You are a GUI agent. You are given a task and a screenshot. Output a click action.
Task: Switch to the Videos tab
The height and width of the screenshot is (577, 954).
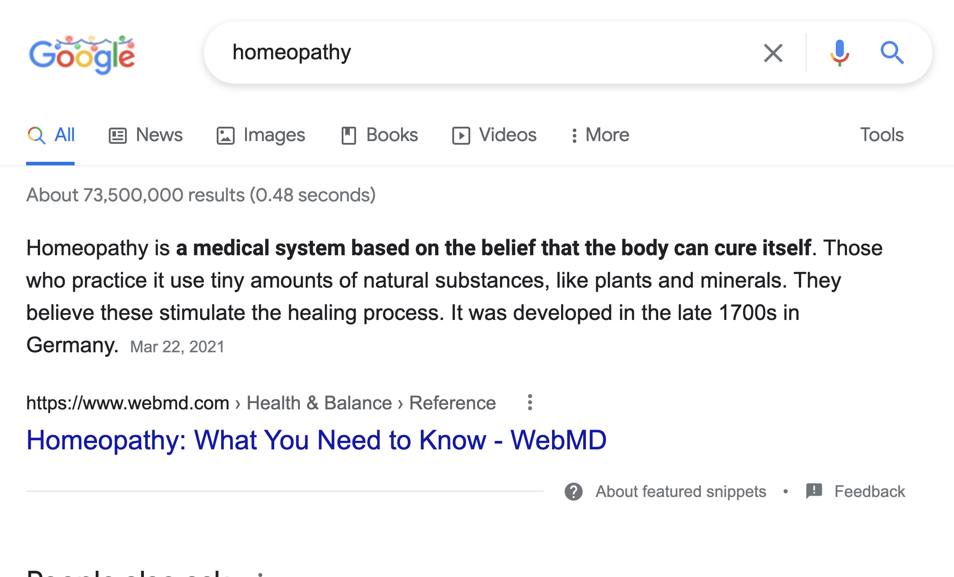pos(495,135)
